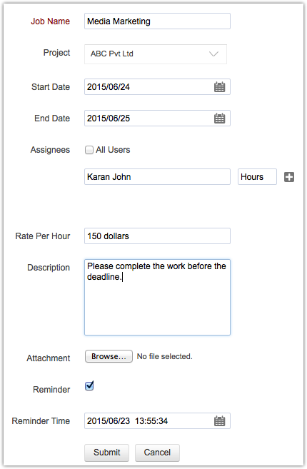Add another assignee with the plus icon
The width and height of the screenshot is (307, 469).
289,177
